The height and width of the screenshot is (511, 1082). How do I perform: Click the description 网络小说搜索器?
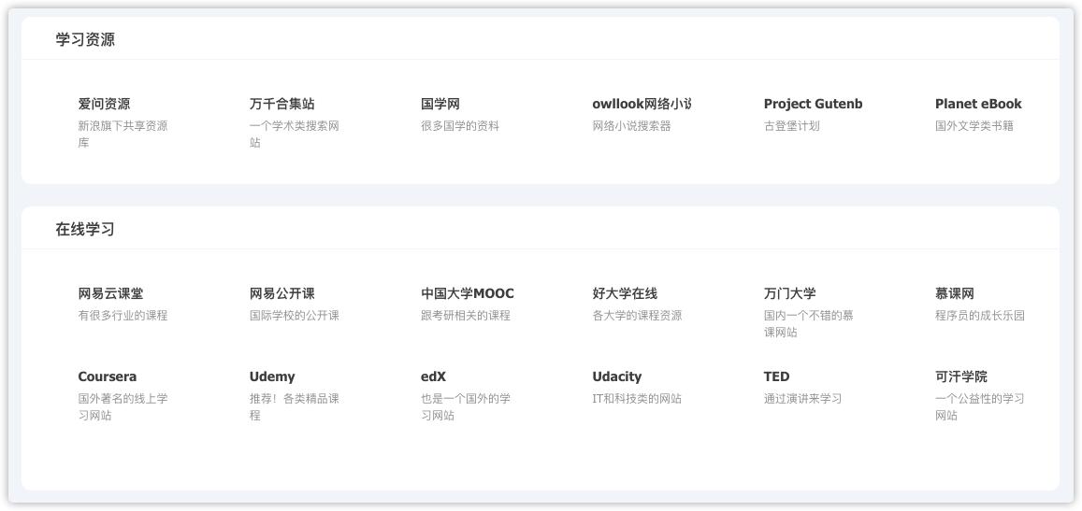(x=631, y=126)
